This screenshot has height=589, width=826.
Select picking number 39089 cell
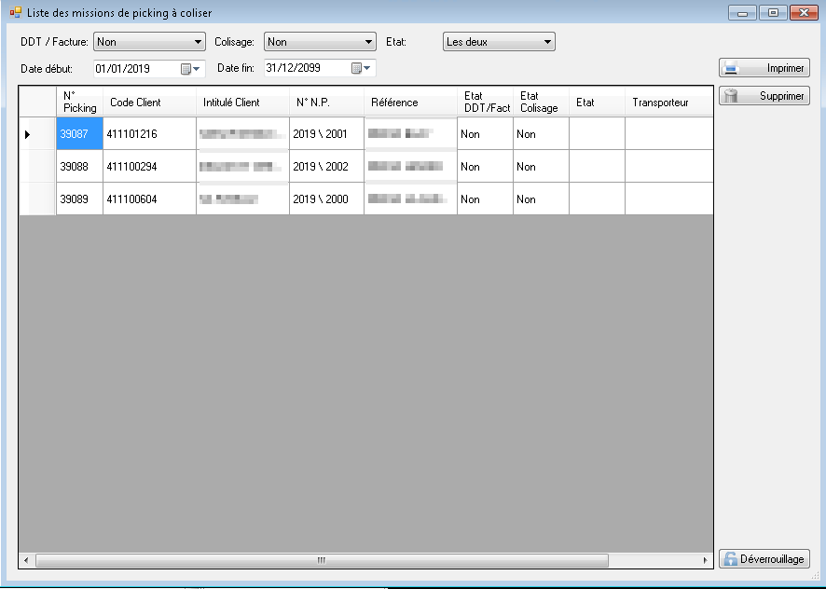[x=79, y=199]
